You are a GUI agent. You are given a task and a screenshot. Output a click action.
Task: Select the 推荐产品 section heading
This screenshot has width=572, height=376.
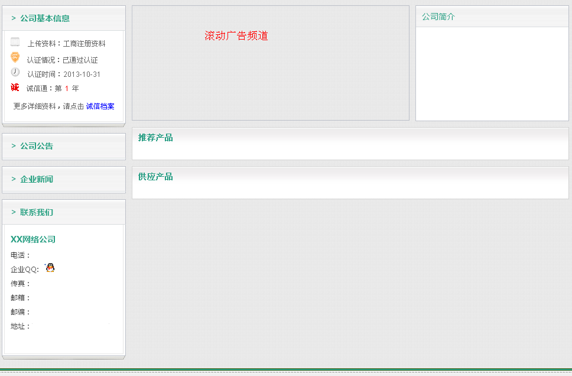coord(155,138)
